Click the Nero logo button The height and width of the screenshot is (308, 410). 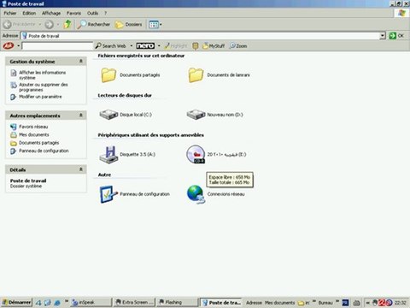pyautogui.click(x=145, y=45)
